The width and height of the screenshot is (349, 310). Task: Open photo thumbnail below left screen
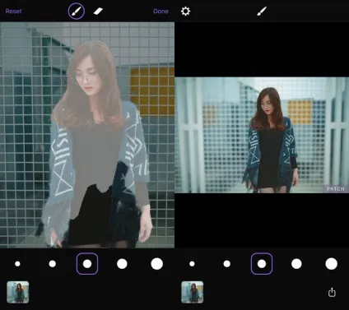point(18,292)
